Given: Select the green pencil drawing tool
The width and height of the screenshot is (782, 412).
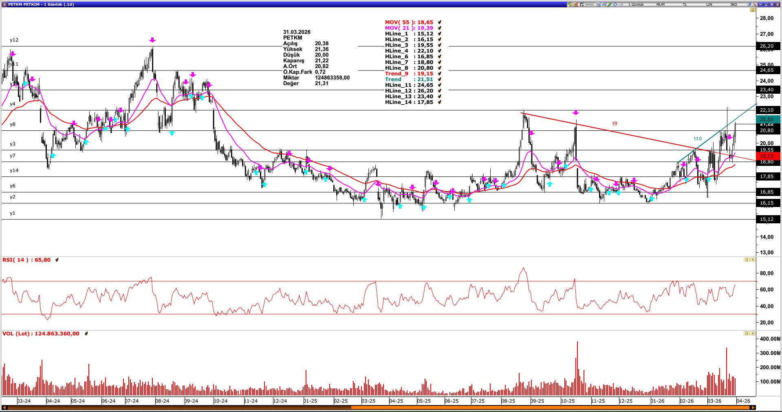Looking at the screenshot, I should (610, 4).
